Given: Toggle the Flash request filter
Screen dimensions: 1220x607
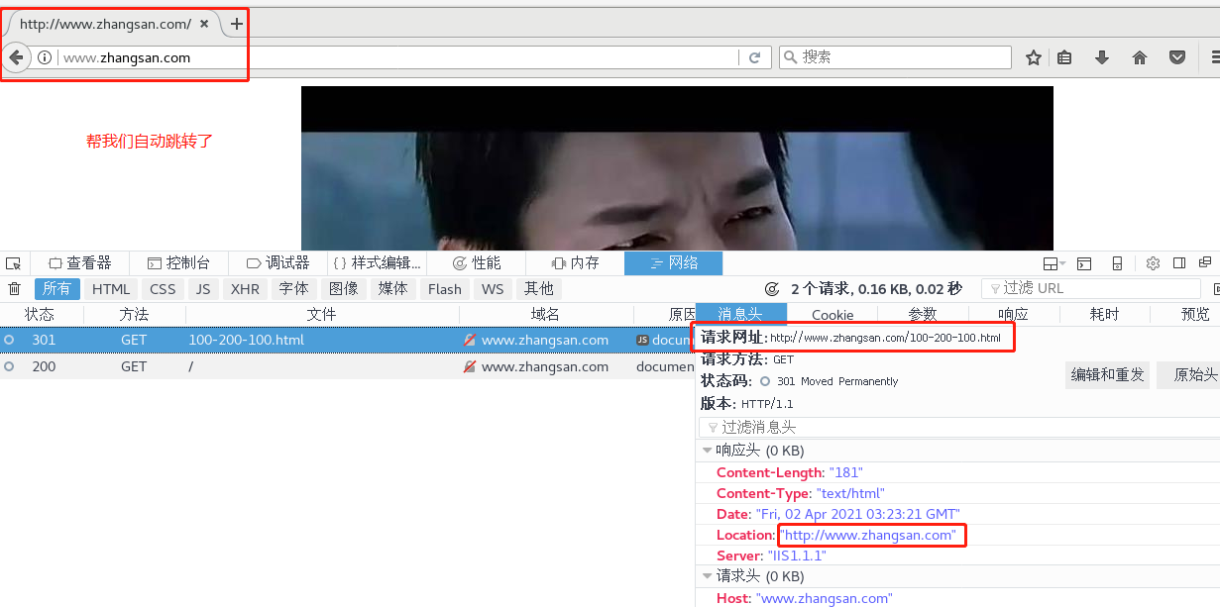Looking at the screenshot, I should 445,289.
